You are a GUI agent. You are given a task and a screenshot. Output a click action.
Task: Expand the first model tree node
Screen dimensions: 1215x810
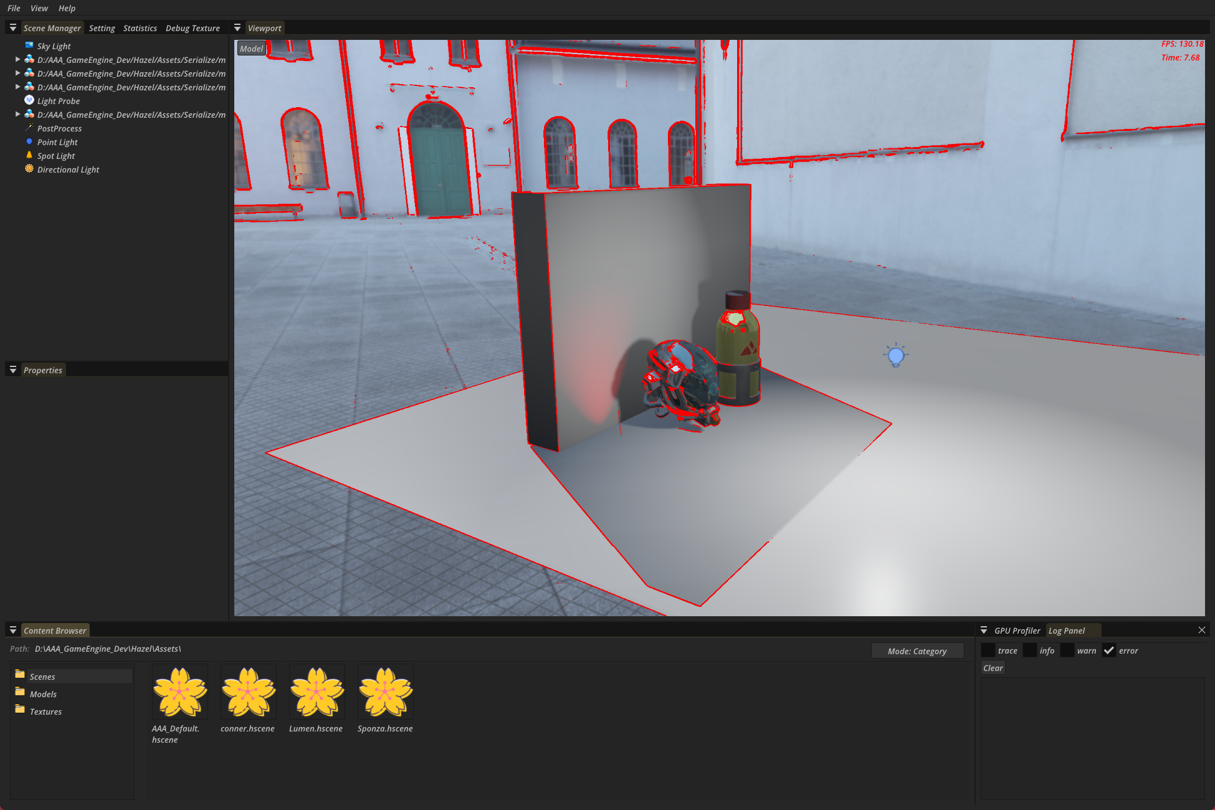point(17,60)
